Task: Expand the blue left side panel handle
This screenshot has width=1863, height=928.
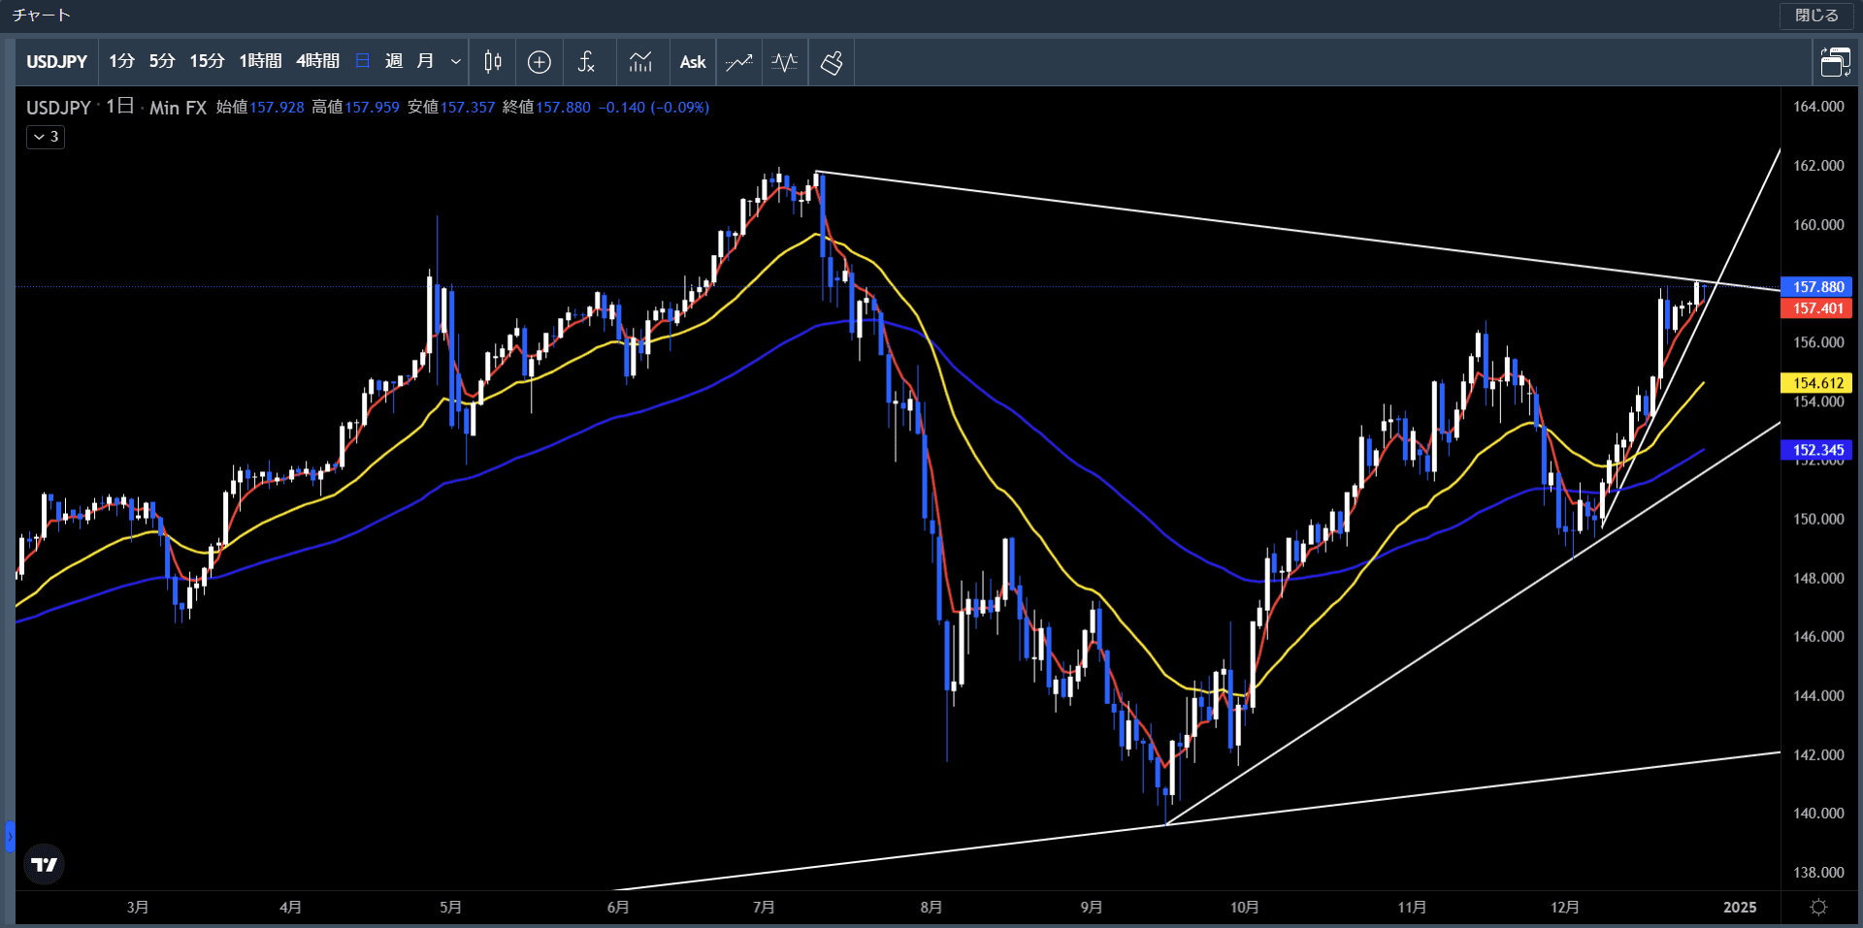Action: pyautogui.click(x=10, y=836)
